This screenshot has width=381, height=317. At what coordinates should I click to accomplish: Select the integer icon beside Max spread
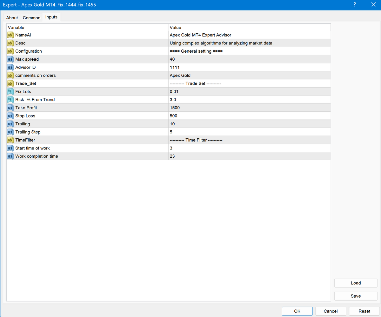(x=10, y=59)
